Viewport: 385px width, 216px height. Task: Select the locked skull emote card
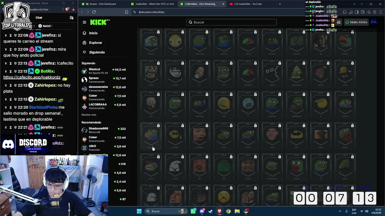click(151, 105)
